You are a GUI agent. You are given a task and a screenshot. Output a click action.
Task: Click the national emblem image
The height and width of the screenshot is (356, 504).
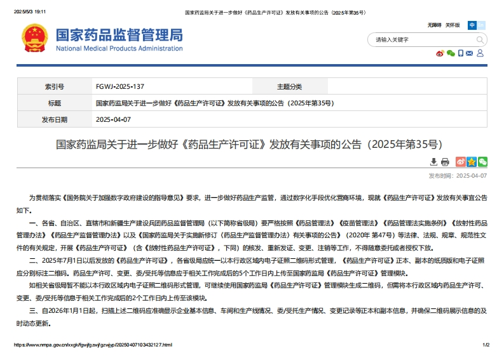click(34, 39)
